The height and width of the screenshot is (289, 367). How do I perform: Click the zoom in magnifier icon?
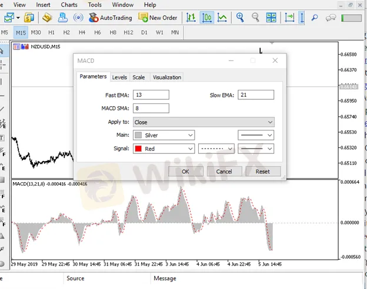click(x=240, y=18)
